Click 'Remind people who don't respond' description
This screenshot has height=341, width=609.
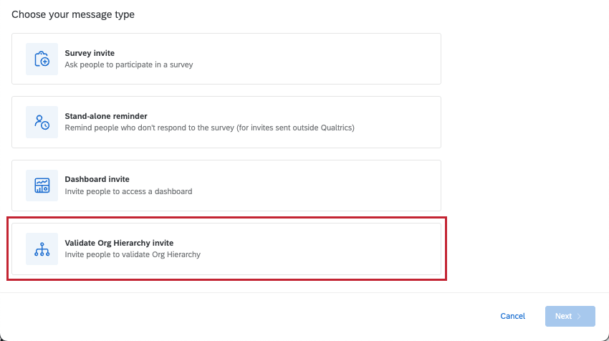[209, 128]
